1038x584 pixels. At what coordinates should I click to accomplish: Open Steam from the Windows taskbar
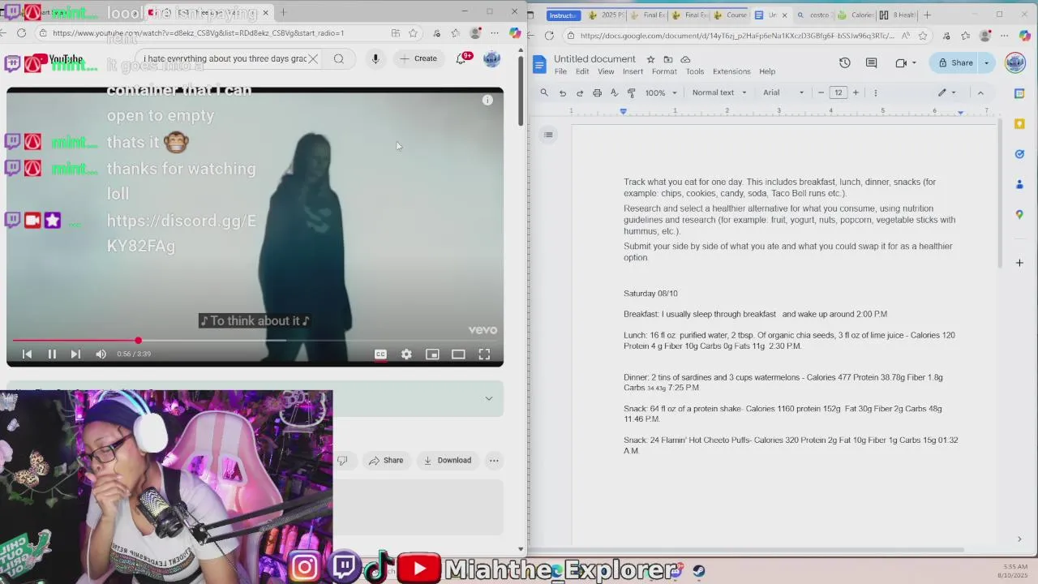point(698,571)
